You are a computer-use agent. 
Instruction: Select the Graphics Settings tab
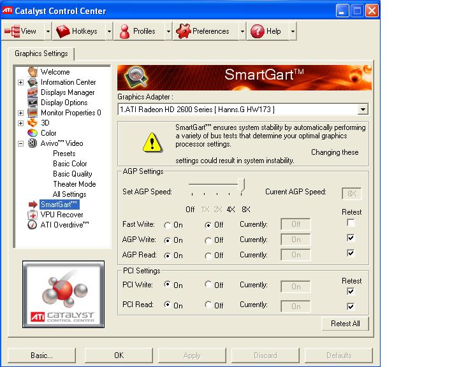point(41,54)
